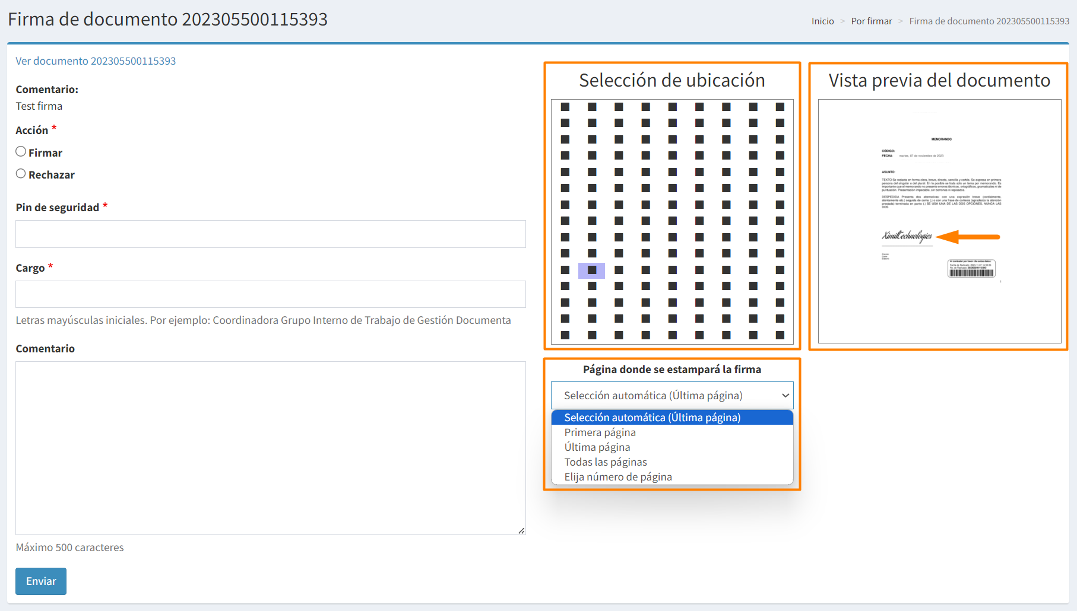
Task: Open 'Ver documento 202305500115393' link
Action: click(96, 61)
